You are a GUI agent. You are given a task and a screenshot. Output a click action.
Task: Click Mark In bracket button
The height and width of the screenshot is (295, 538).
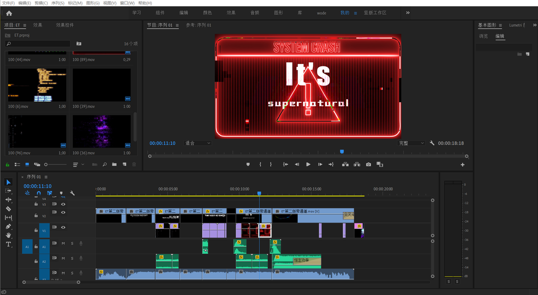coord(261,165)
